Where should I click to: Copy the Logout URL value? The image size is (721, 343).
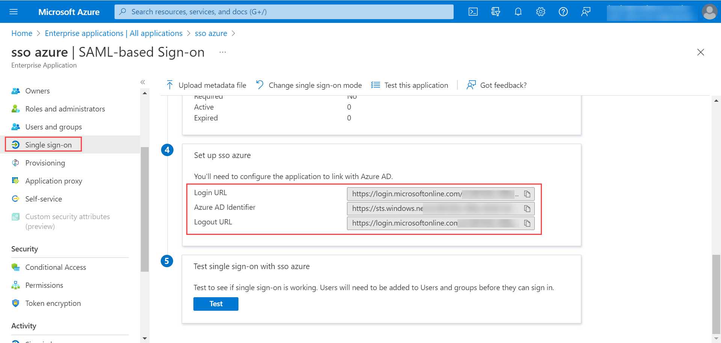click(x=527, y=223)
